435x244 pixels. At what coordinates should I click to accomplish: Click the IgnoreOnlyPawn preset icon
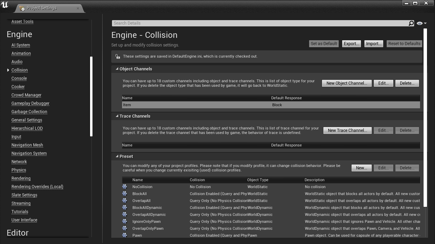click(124, 221)
